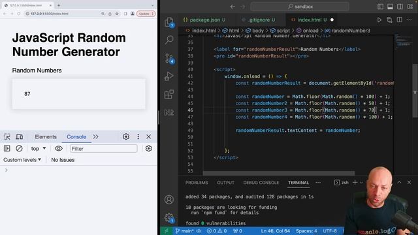Open the Extensions view
The height and width of the screenshot is (235, 418).
click(169, 94)
